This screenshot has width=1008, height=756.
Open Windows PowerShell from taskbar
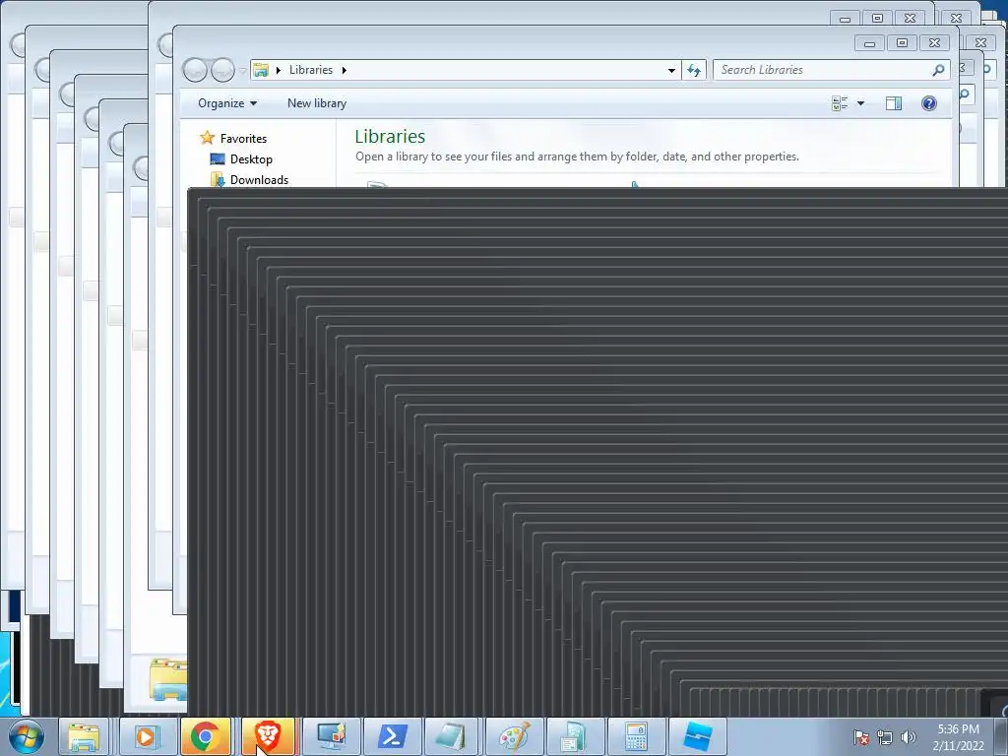(x=392, y=736)
